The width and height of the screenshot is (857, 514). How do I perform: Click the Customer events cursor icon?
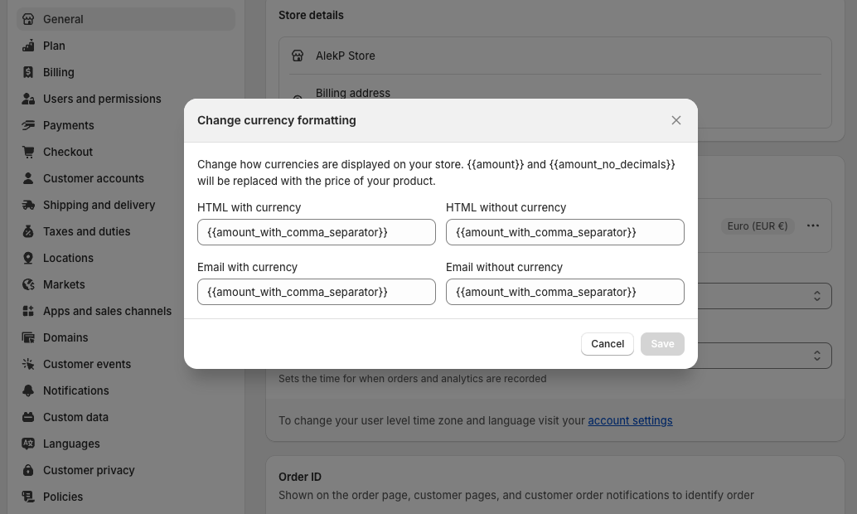(x=28, y=364)
